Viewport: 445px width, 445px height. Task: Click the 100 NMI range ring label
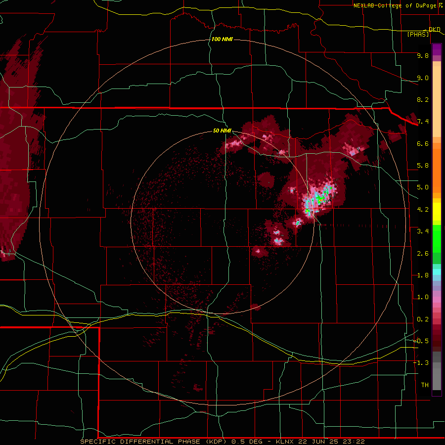pos(222,39)
